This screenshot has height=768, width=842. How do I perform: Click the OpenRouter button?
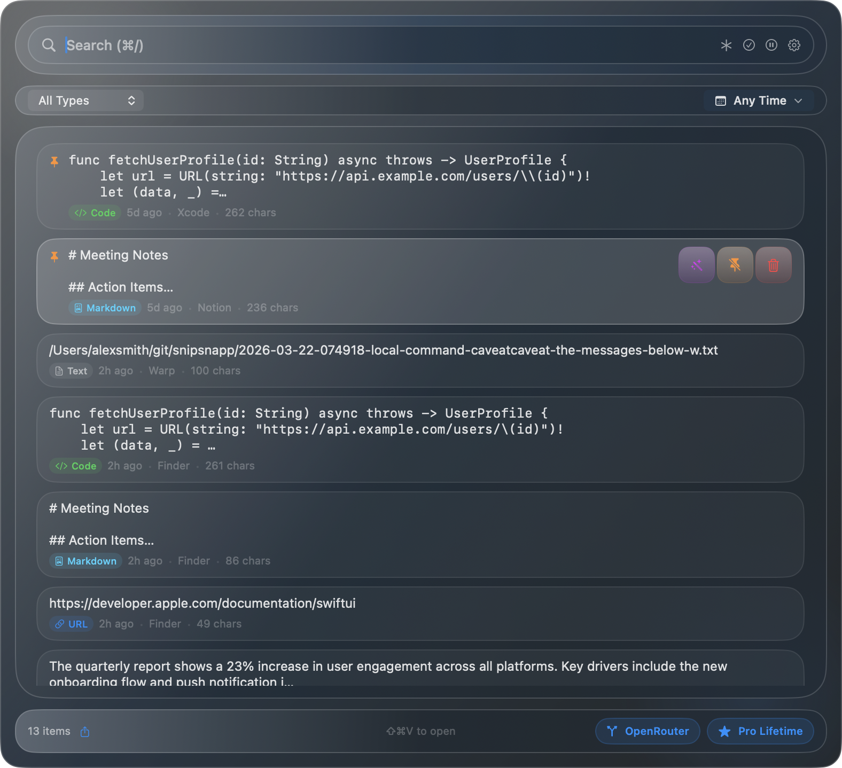648,731
